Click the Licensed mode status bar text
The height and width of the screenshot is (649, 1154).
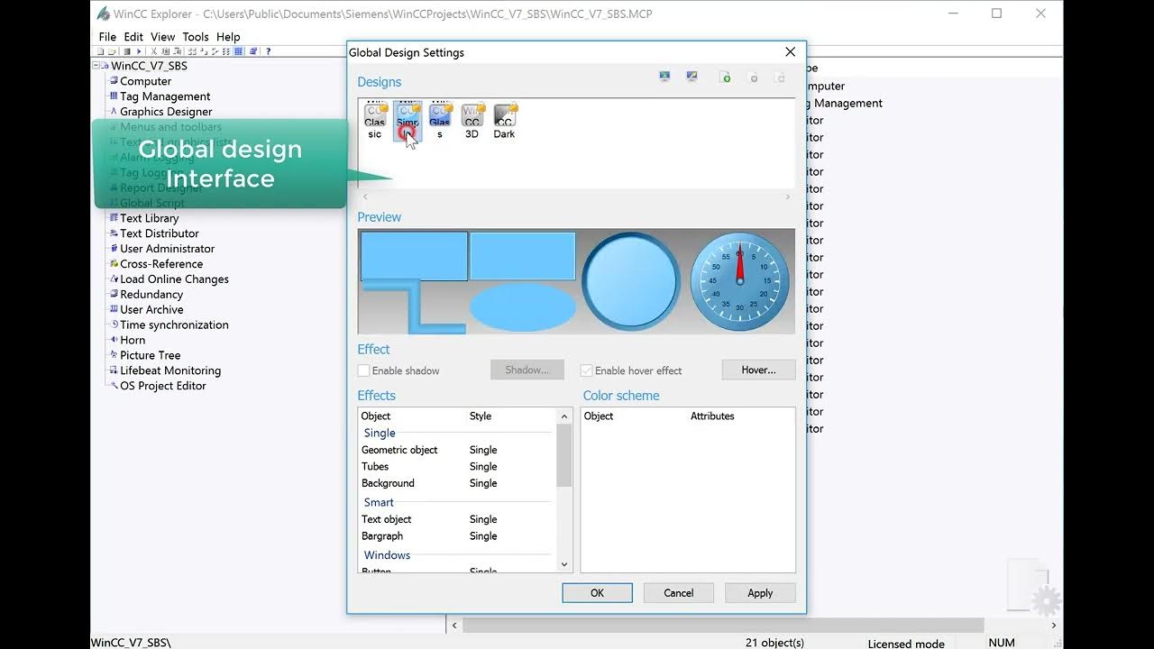pyautogui.click(x=906, y=644)
